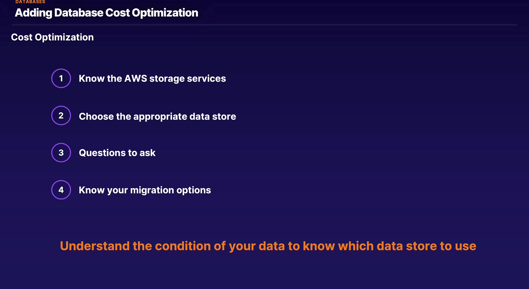Click the "Questions to ask" list item
The width and height of the screenshot is (529, 289).
click(117, 153)
